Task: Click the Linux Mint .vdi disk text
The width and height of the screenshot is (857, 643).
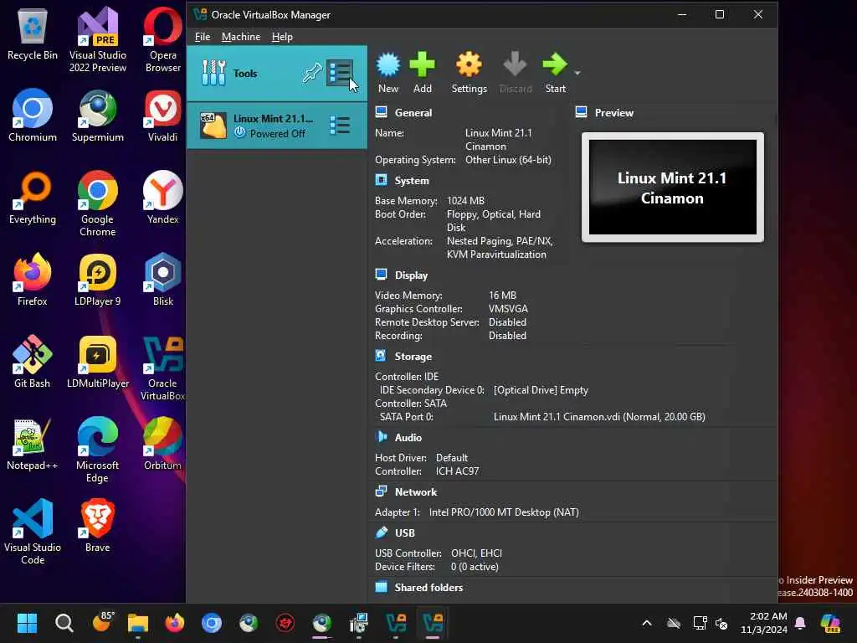Action: (x=599, y=417)
